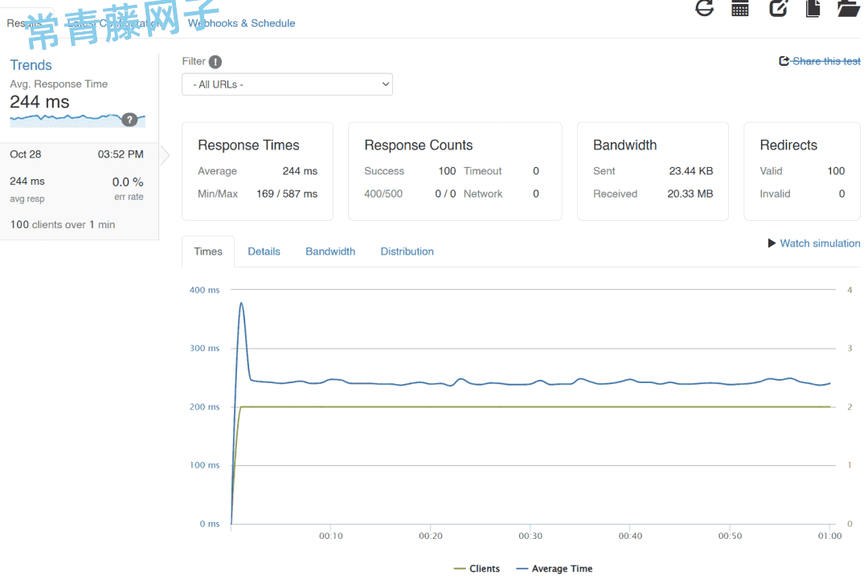Screen dimensions: 868x588
Task: Click the Trends heading link
Action: tap(31, 66)
